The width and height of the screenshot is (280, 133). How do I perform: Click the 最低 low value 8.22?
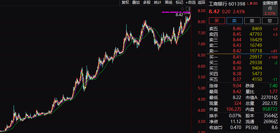237,98
